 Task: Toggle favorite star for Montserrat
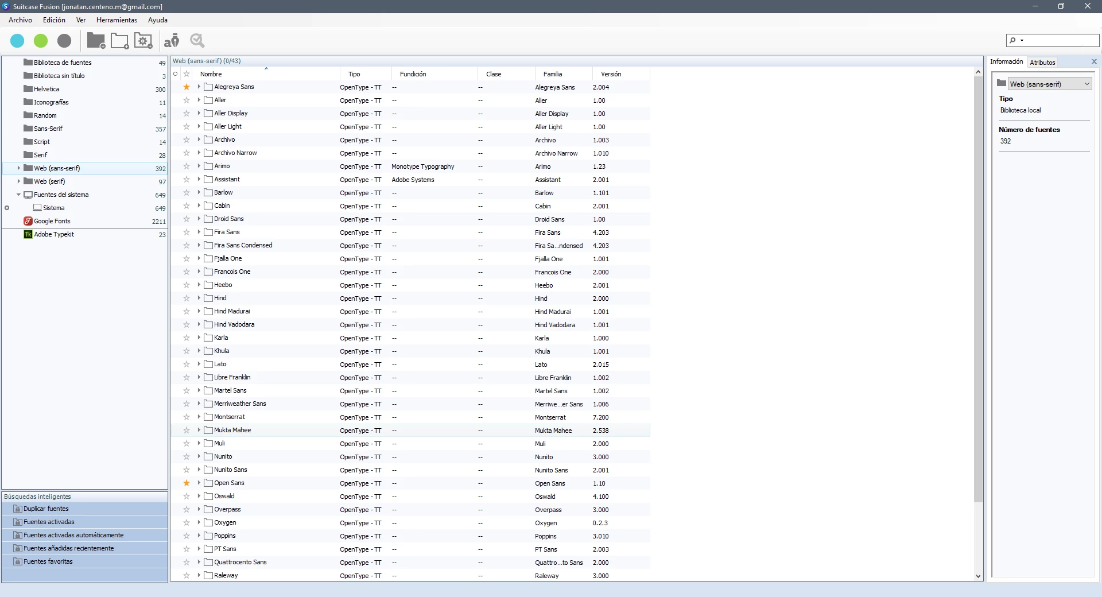(187, 417)
